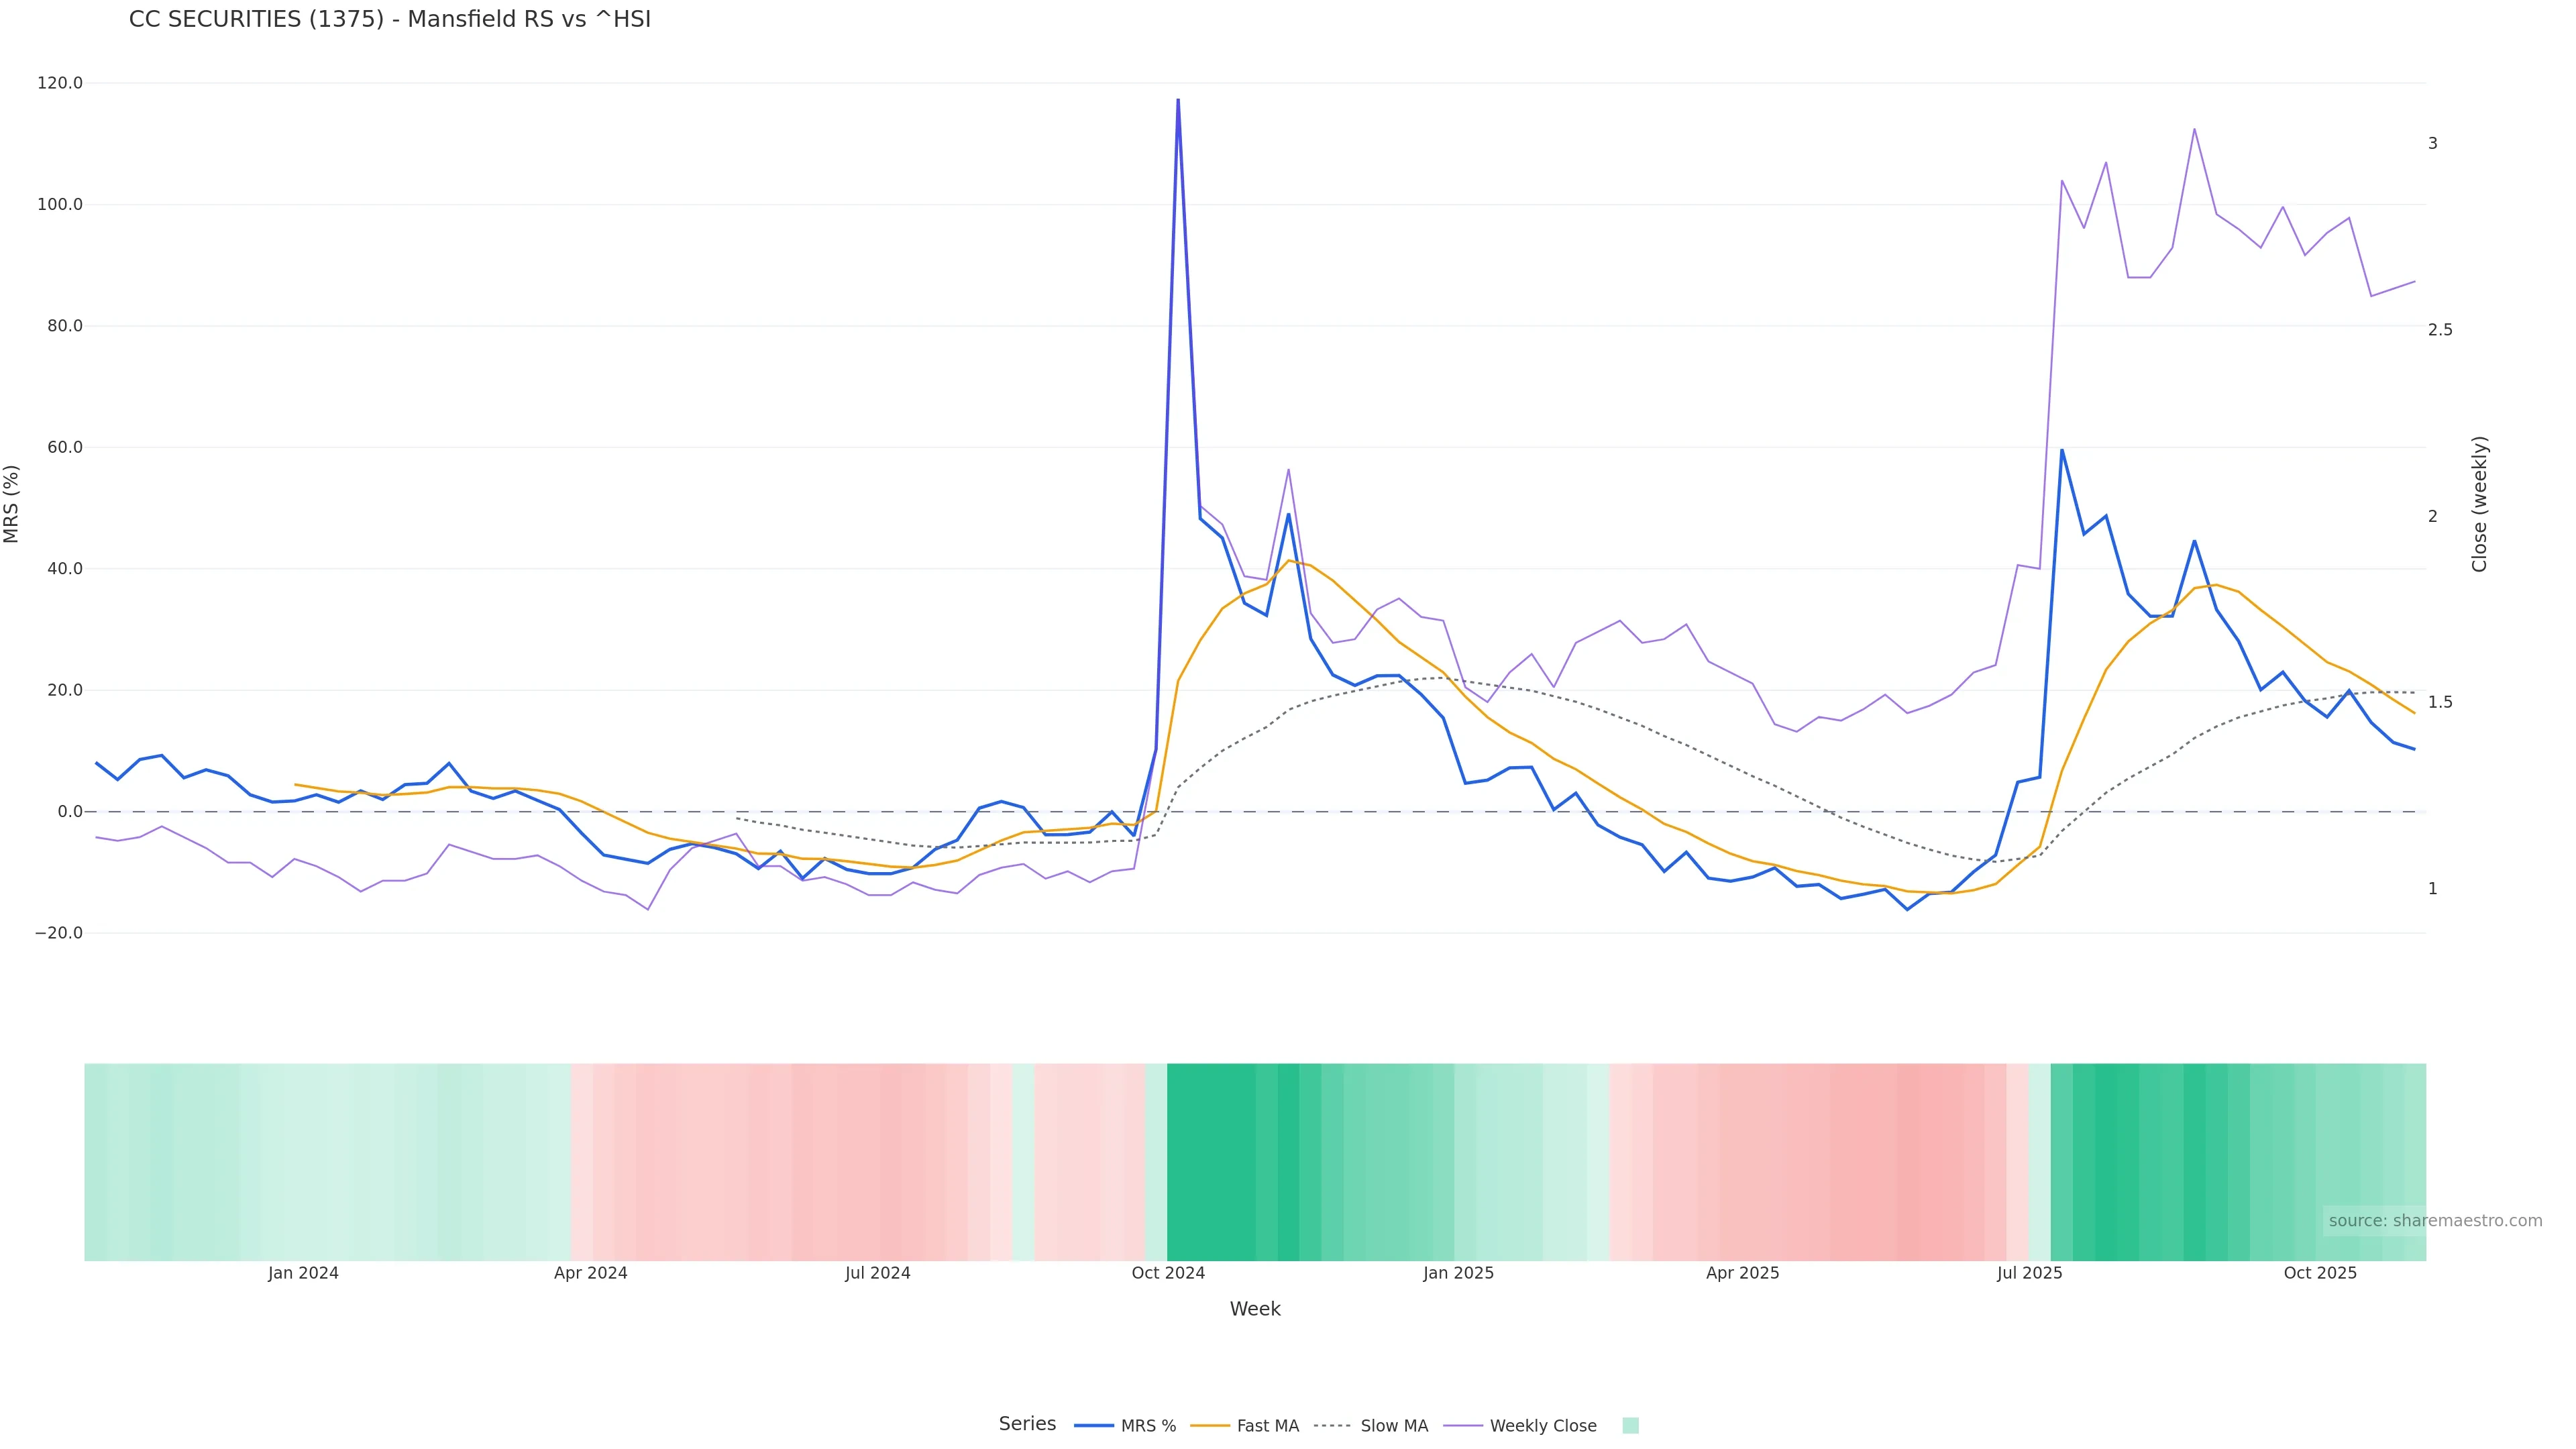
Task: Click the Jan 2024 x-axis tick label
Action: coord(303,1274)
